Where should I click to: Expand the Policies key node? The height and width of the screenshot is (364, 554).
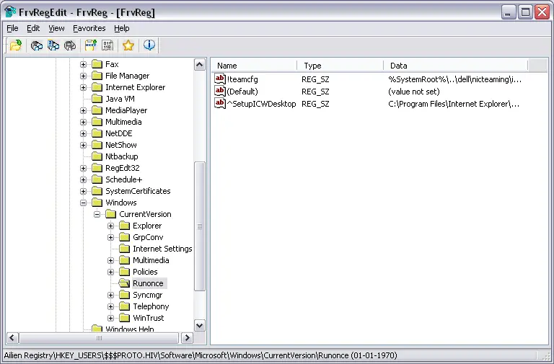(111, 272)
